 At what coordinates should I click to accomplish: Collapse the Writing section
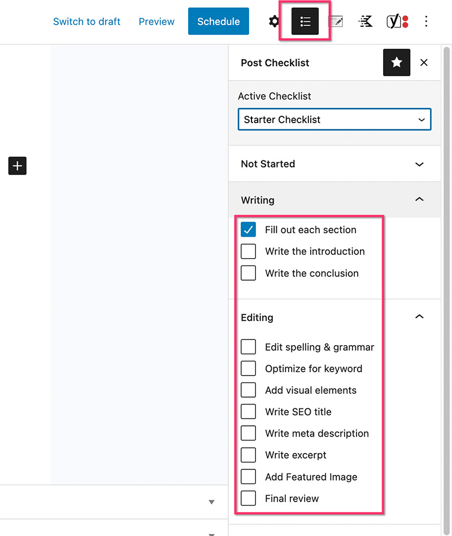[x=334, y=200]
